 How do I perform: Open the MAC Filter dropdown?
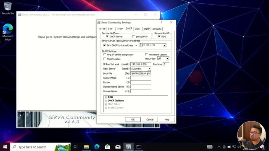[x=167, y=59]
